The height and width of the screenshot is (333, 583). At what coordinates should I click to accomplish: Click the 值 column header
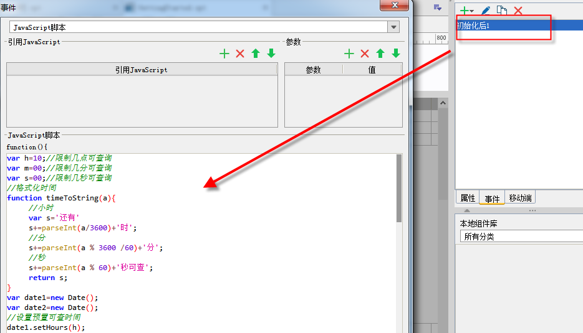coord(372,70)
